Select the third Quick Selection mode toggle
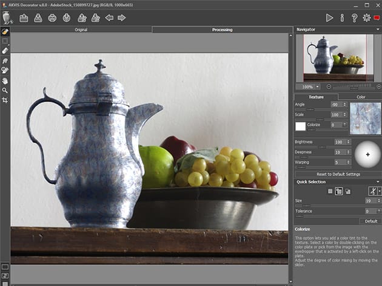The image size is (382, 286). tap(348, 191)
